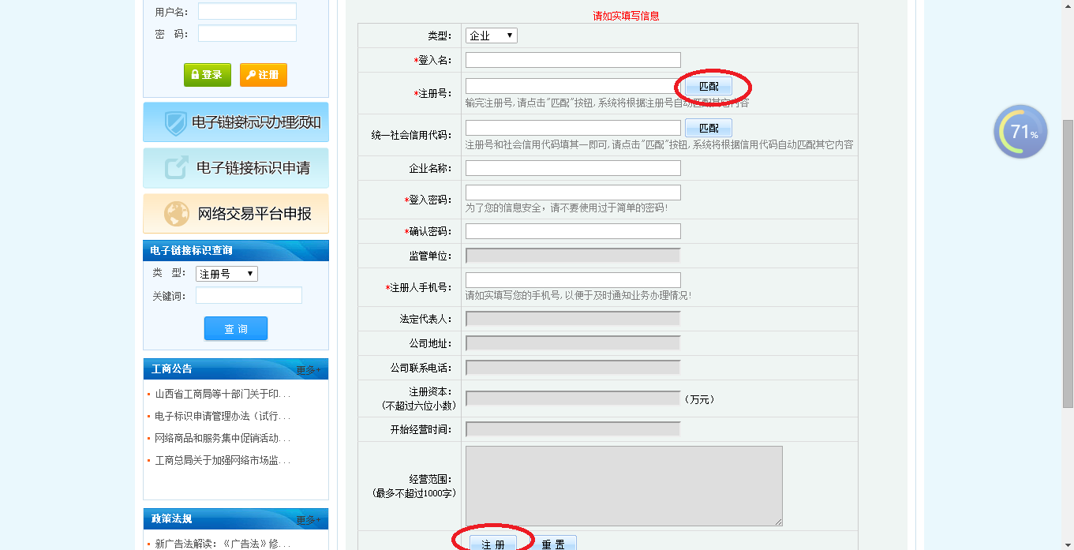
Task: Open 电子链接标识申请 banner icon
Action: tap(236, 168)
